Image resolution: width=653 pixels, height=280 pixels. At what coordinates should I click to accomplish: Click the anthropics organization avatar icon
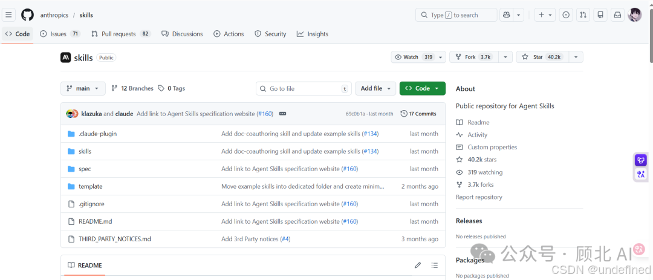(x=65, y=57)
